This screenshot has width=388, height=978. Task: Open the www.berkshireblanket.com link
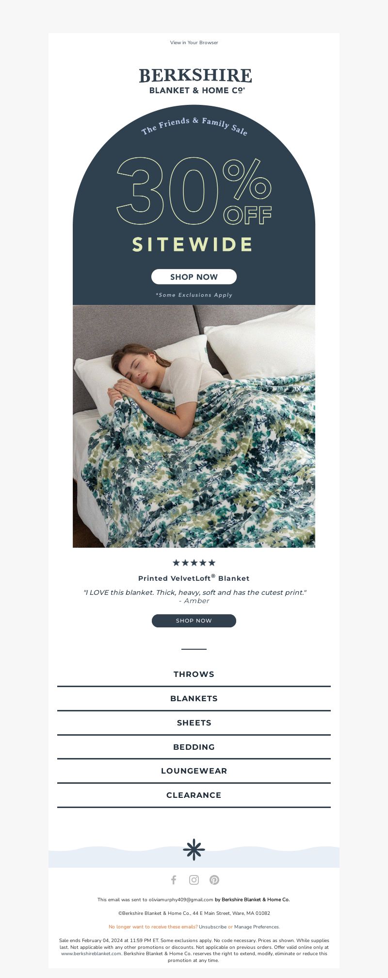[x=91, y=953]
